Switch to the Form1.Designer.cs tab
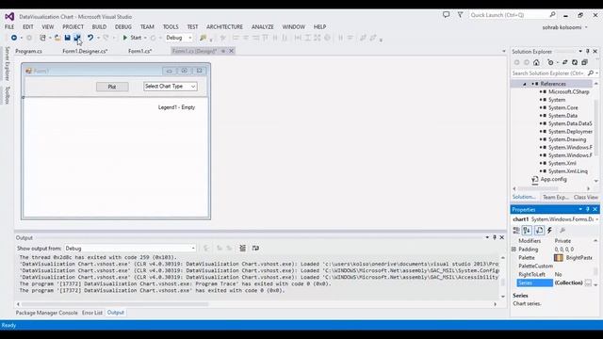Screen dimensions: 603x339 point(85,51)
